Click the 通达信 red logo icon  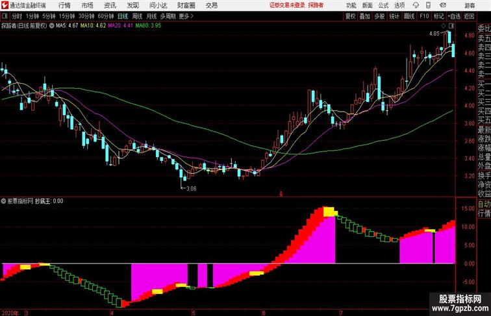click(5, 5)
